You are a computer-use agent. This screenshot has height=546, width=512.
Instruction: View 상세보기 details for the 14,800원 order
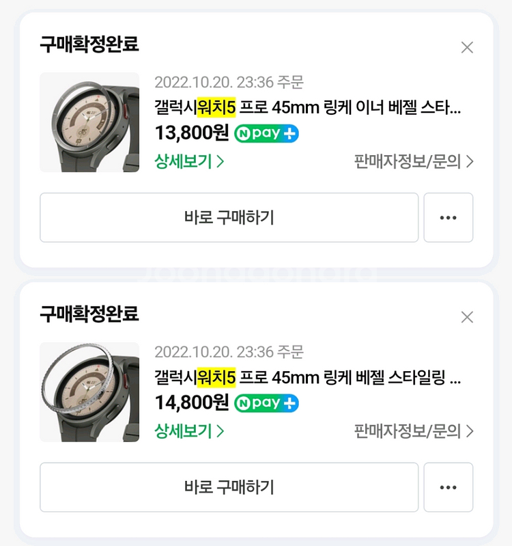(x=189, y=432)
